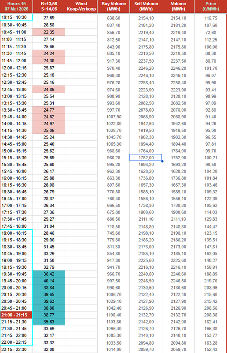Viewport: 227px width, 353px height.
Task: Select the price cell showing 219,70
Action: tap(211, 281)
